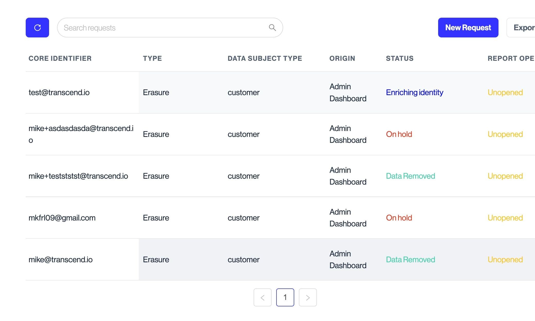535x321 pixels.
Task: Go to previous page arrow
Action: pos(262,297)
